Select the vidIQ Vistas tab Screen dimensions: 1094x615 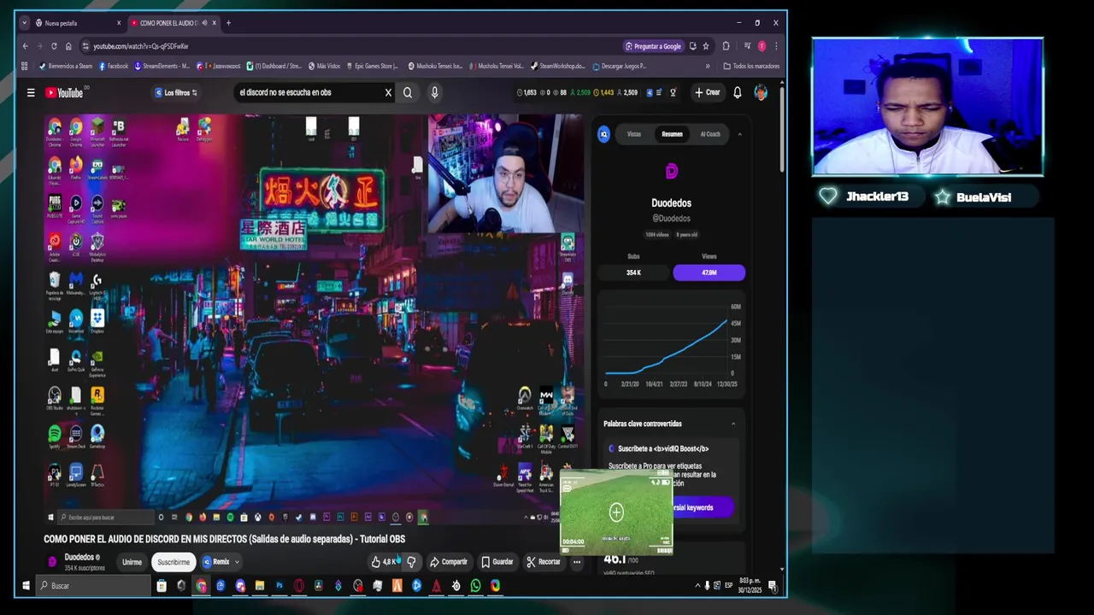634,134
